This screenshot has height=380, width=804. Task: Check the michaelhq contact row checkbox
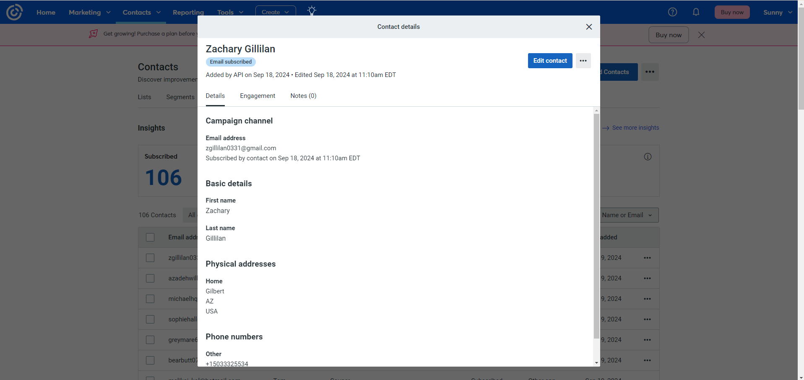(150, 299)
